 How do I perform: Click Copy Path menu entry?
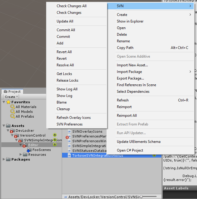tap(125, 48)
